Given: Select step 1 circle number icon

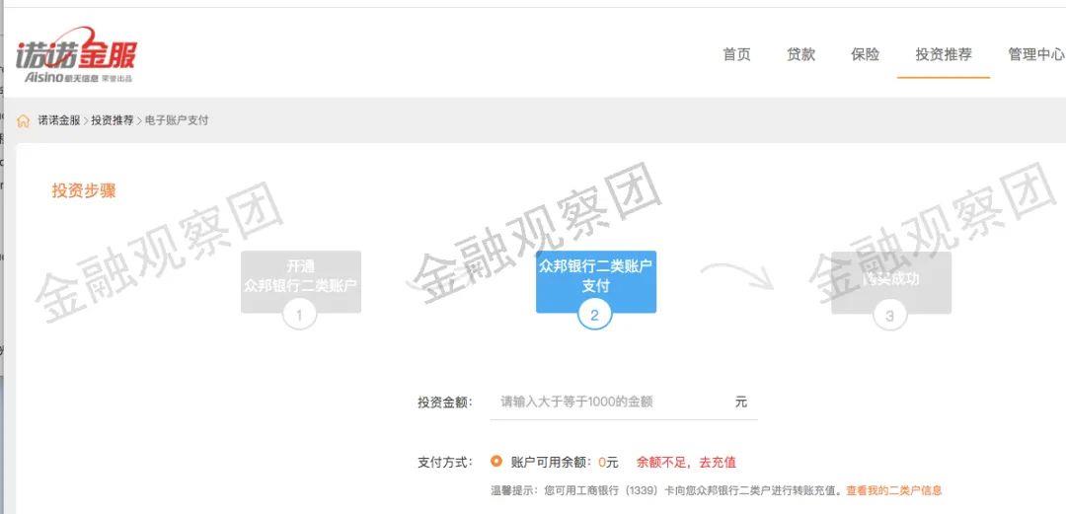Looking at the screenshot, I should click(x=300, y=315).
